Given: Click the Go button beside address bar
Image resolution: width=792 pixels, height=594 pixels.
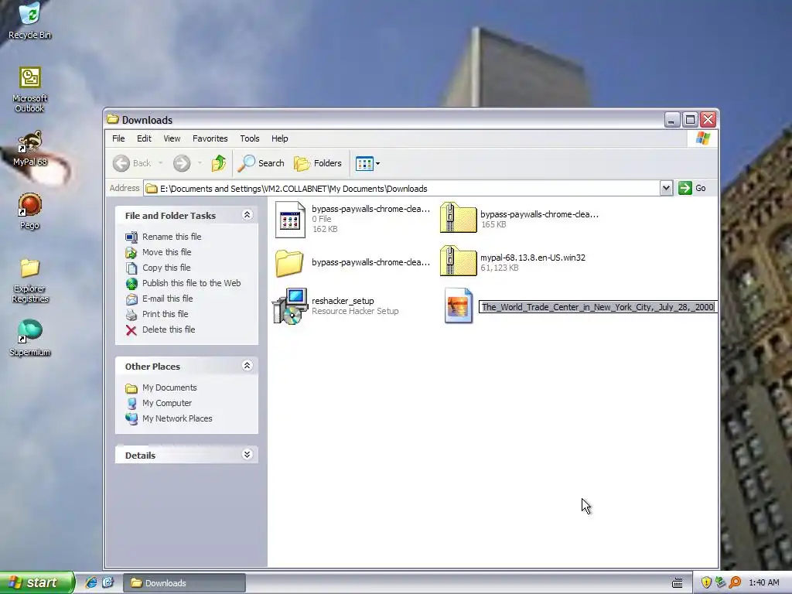Looking at the screenshot, I should click(x=692, y=189).
